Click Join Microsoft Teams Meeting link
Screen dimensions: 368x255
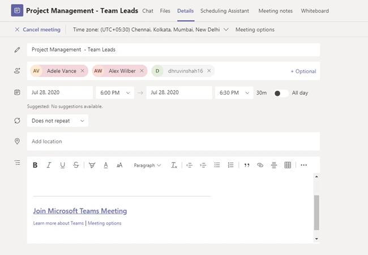[80, 211]
